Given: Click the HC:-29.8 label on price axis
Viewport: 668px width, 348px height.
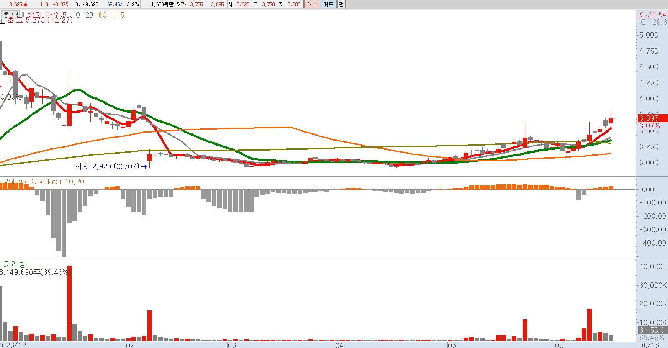Looking at the screenshot, I should pos(652,22).
